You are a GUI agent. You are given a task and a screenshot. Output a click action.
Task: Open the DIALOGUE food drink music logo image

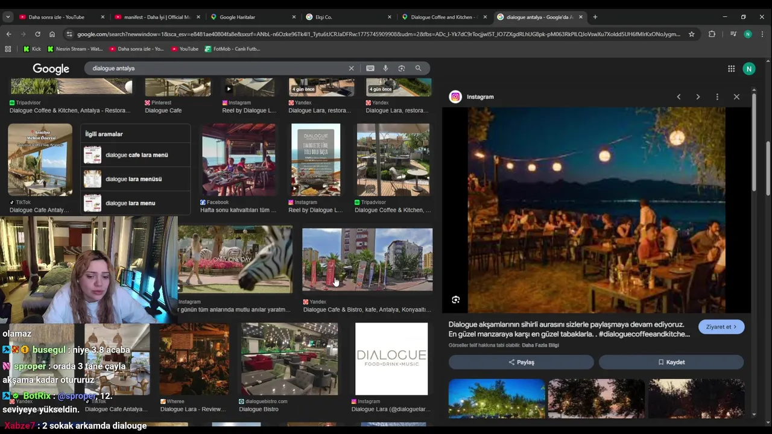click(391, 359)
